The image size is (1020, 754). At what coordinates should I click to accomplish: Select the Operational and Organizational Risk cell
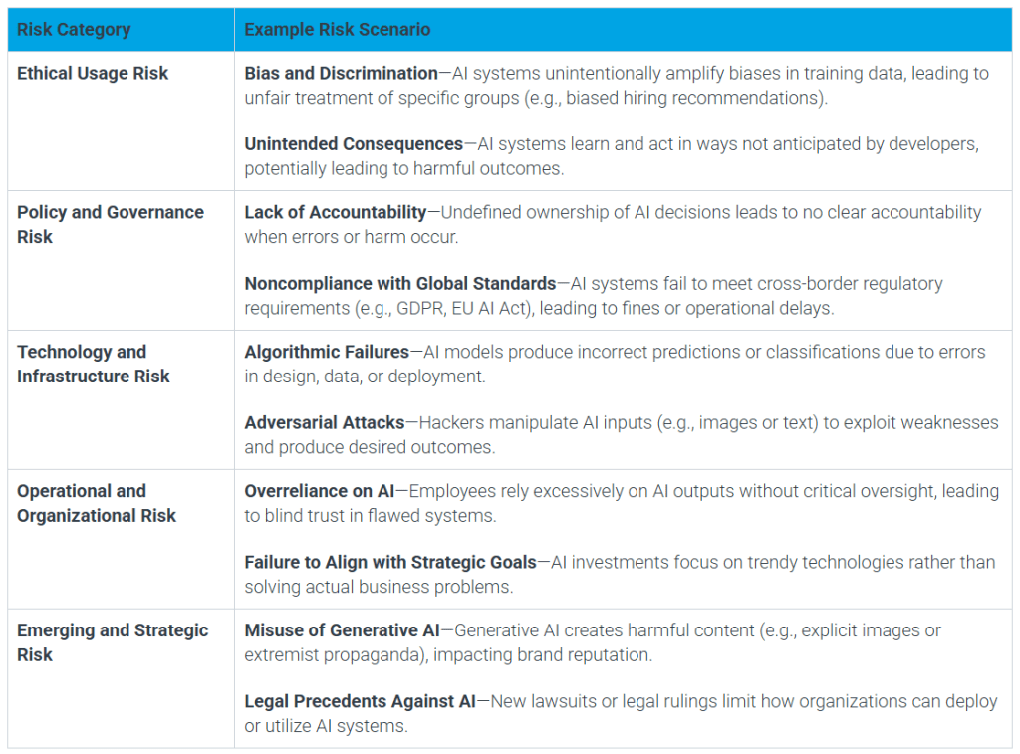97,503
